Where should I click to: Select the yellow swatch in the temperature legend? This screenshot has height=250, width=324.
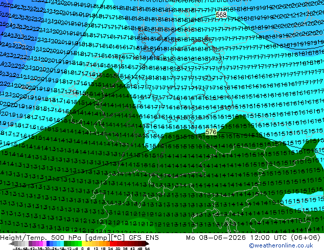point(83,244)
